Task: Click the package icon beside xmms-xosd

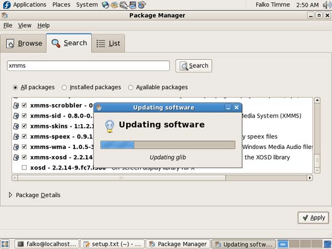Action: click(x=16, y=157)
